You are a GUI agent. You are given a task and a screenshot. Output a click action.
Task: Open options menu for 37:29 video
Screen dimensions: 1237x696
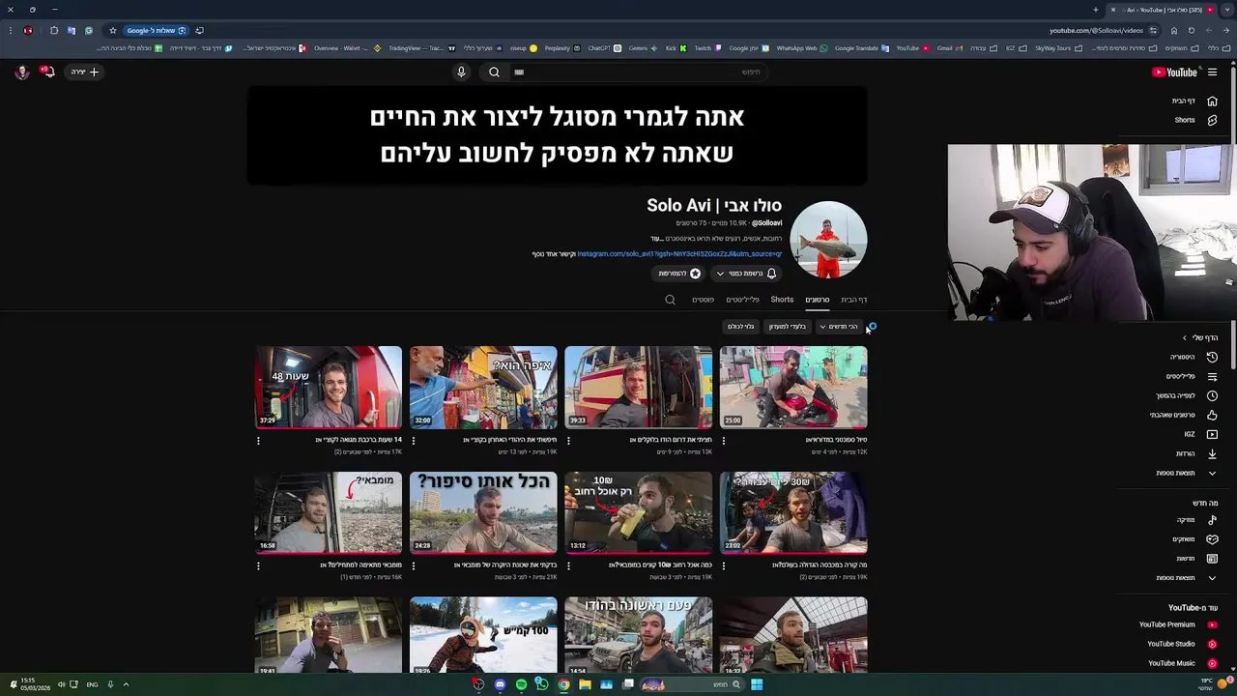point(258,441)
